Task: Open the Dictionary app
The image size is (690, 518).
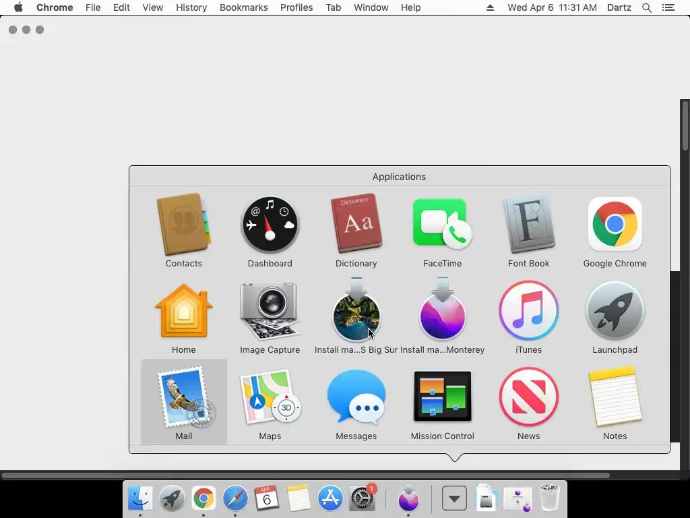Action: [x=356, y=223]
